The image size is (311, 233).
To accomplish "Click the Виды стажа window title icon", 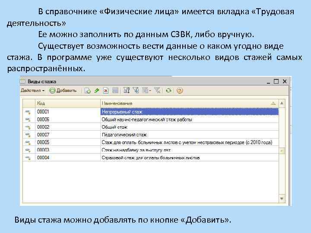I will pyautogui.click(x=22, y=81).
